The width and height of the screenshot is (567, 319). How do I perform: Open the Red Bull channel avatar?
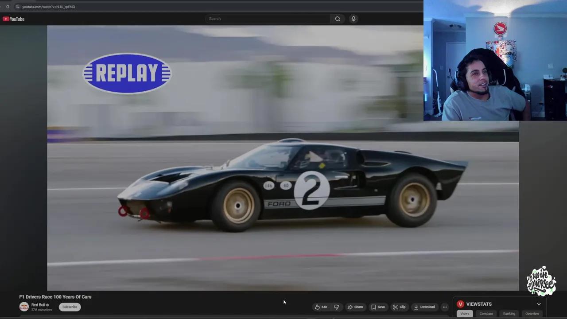coord(24,307)
